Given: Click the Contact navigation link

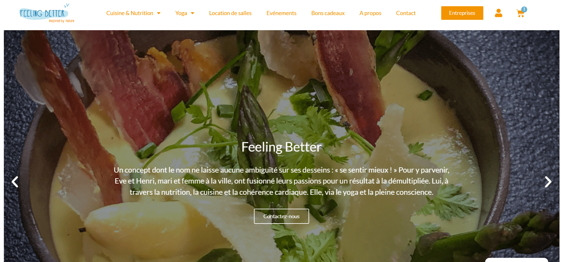Looking at the screenshot, I should [x=406, y=13].
